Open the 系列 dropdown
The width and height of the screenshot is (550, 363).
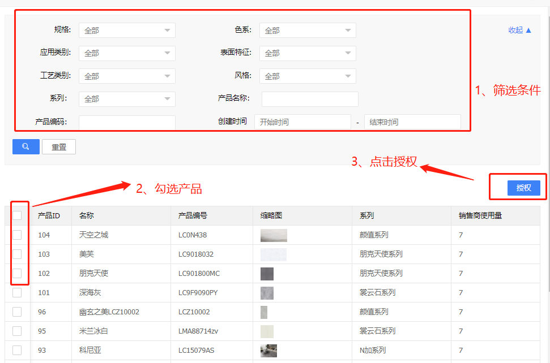(x=127, y=99)
